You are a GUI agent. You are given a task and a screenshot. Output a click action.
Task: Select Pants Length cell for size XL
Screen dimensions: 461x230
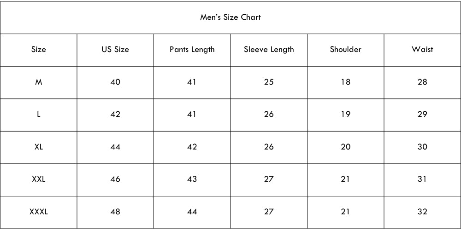pyautogui.click(x=192, y=147)
